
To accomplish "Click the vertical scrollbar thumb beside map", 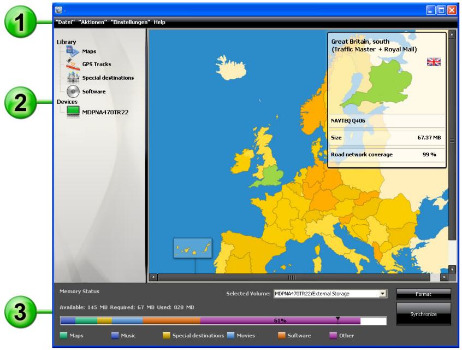I will pos(452,139).
